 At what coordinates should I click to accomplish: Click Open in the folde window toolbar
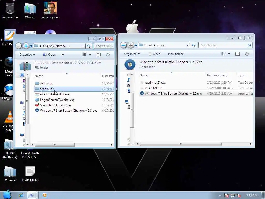click(x=154, y=54)
